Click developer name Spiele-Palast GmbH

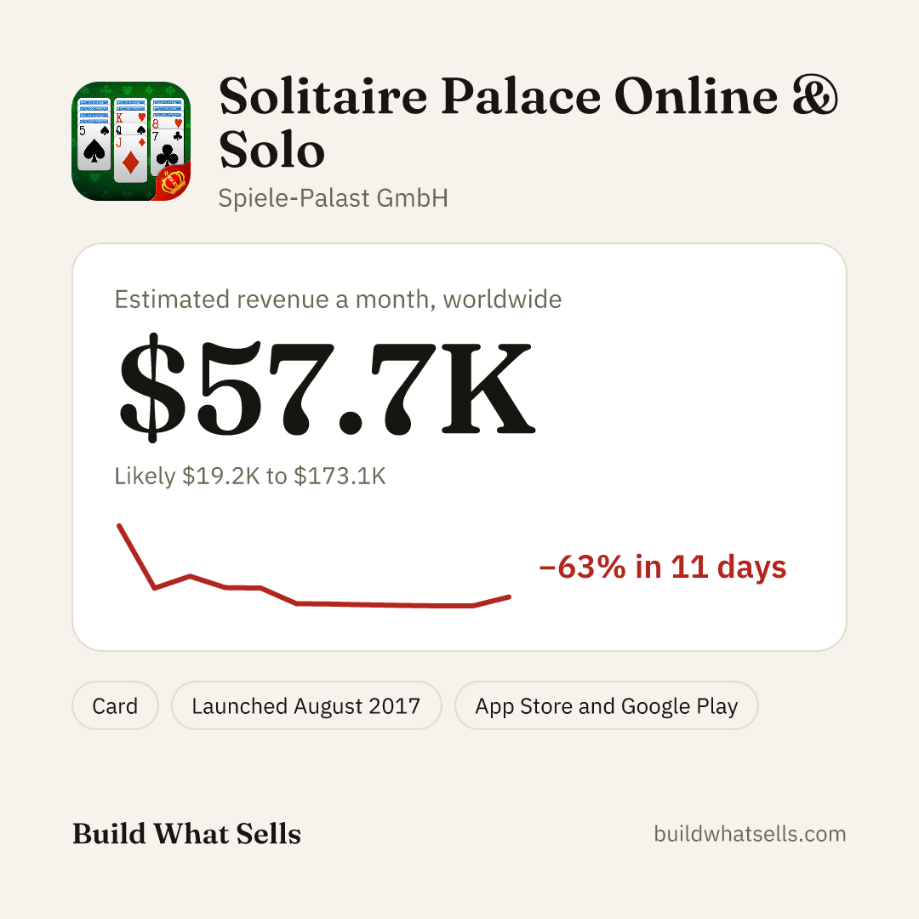pyautogui.click(x=333, y=198)
